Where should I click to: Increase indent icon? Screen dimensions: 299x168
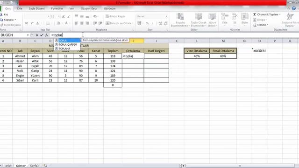point(100,23)
